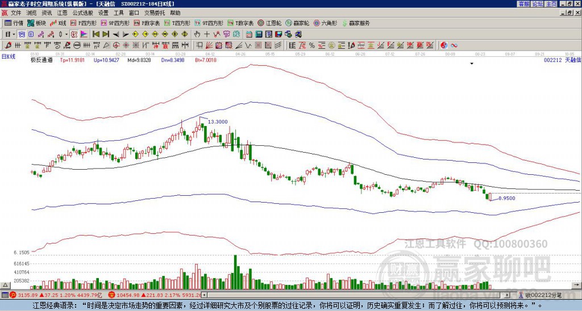Click the up-triangle button beside volume pane
The width and height of the screenshot is (582, 311).
point(5,285)
